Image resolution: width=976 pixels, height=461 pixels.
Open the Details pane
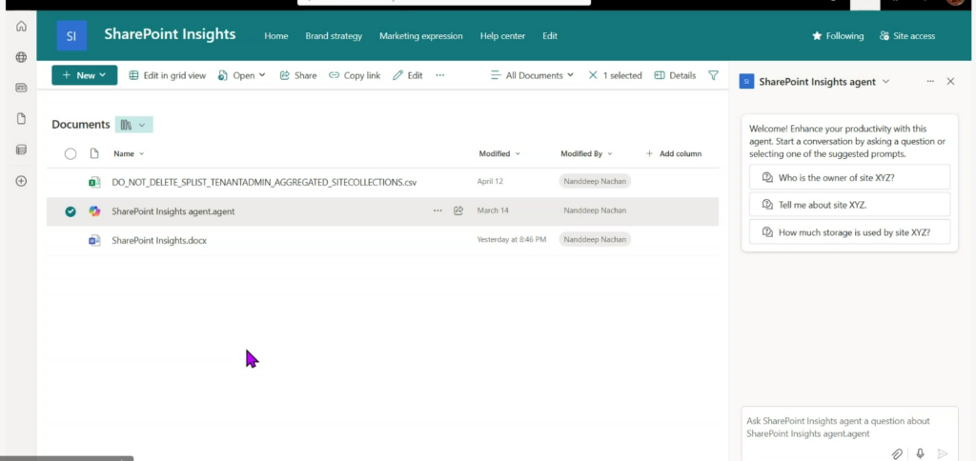pos(675,75)
